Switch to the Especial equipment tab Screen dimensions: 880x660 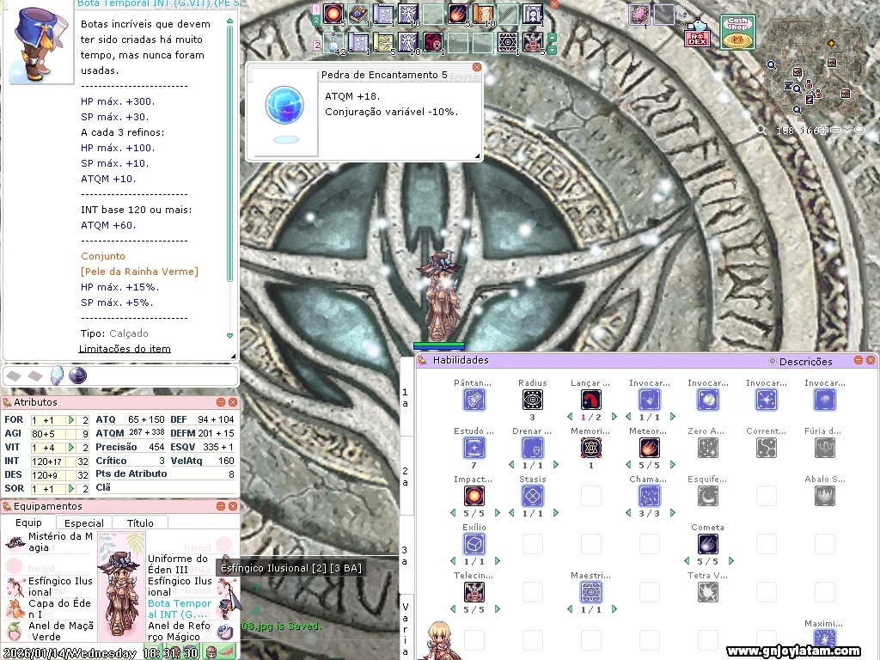(x=84, y=522)
